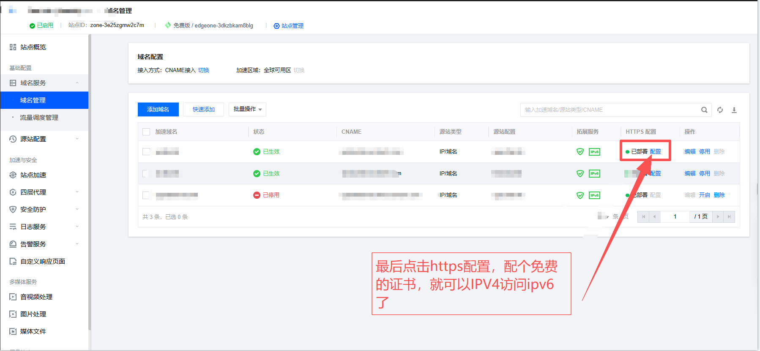Click 切换 next to 全球可用区
The image size is (760, 351).
(x=299, y=70)
